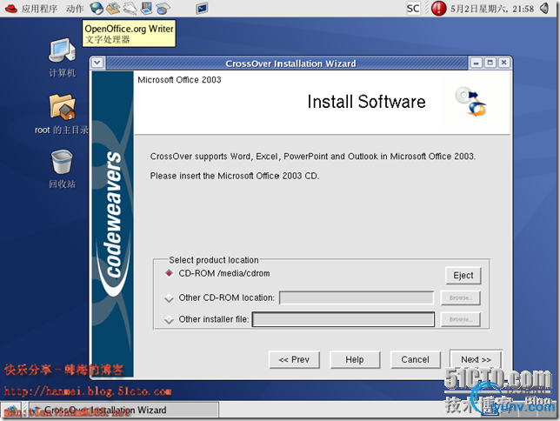Open the 动作 menu

tap(75, 9)
